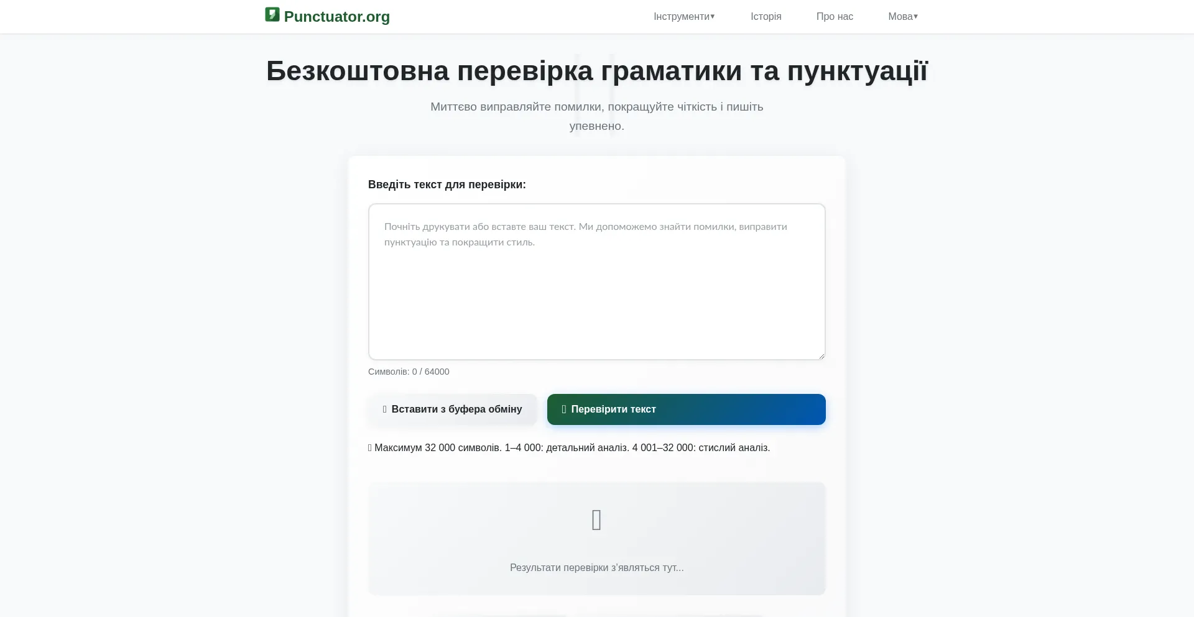
Task: Click the Результати перевірки з'являться тут text
Action: coord(596,568)
